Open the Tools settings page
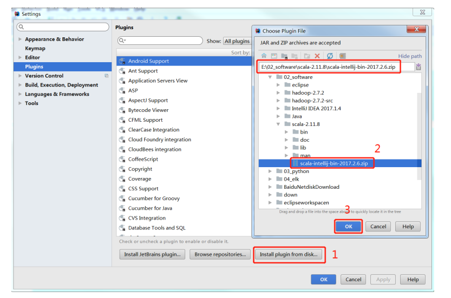Viewport: 451px width, 298px height. coord(31,103)
